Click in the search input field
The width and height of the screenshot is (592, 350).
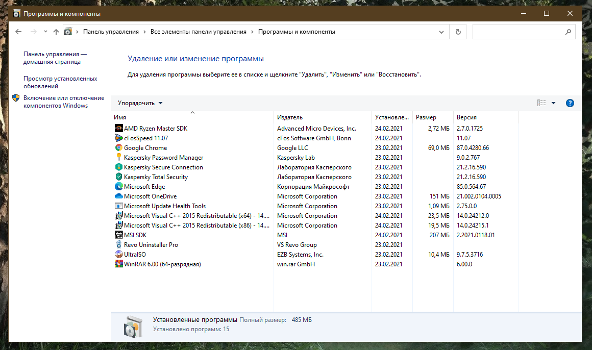518,32
